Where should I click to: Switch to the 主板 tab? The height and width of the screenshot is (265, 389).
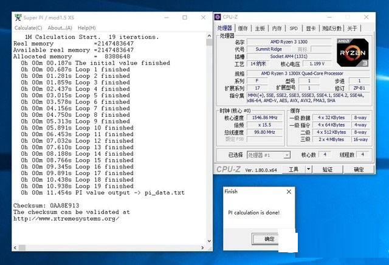(260, 28)
